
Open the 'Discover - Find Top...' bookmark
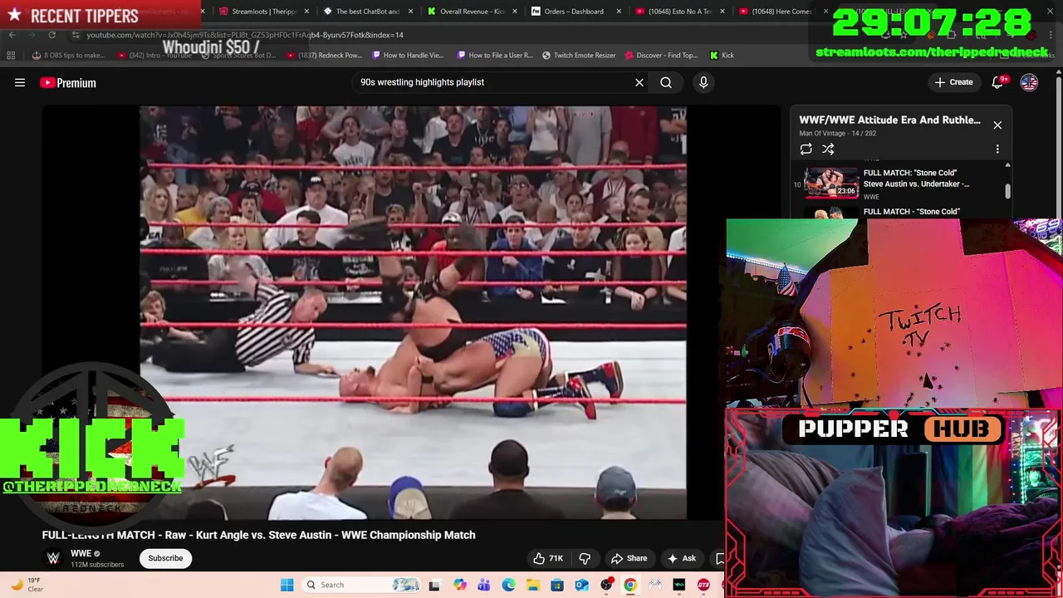(x=661, y=56)
